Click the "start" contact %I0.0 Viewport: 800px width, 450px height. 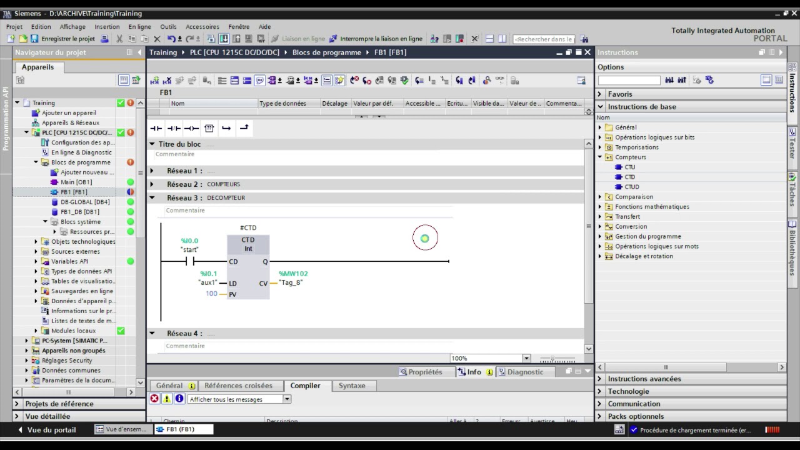[189, 261]
